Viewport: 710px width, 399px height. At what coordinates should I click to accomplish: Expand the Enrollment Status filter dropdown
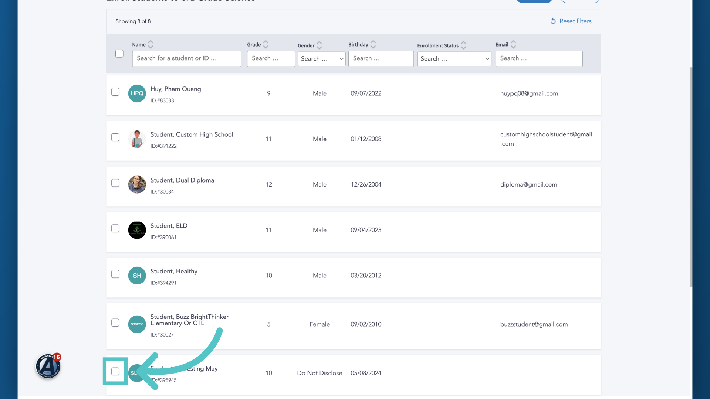pos(454,59)
